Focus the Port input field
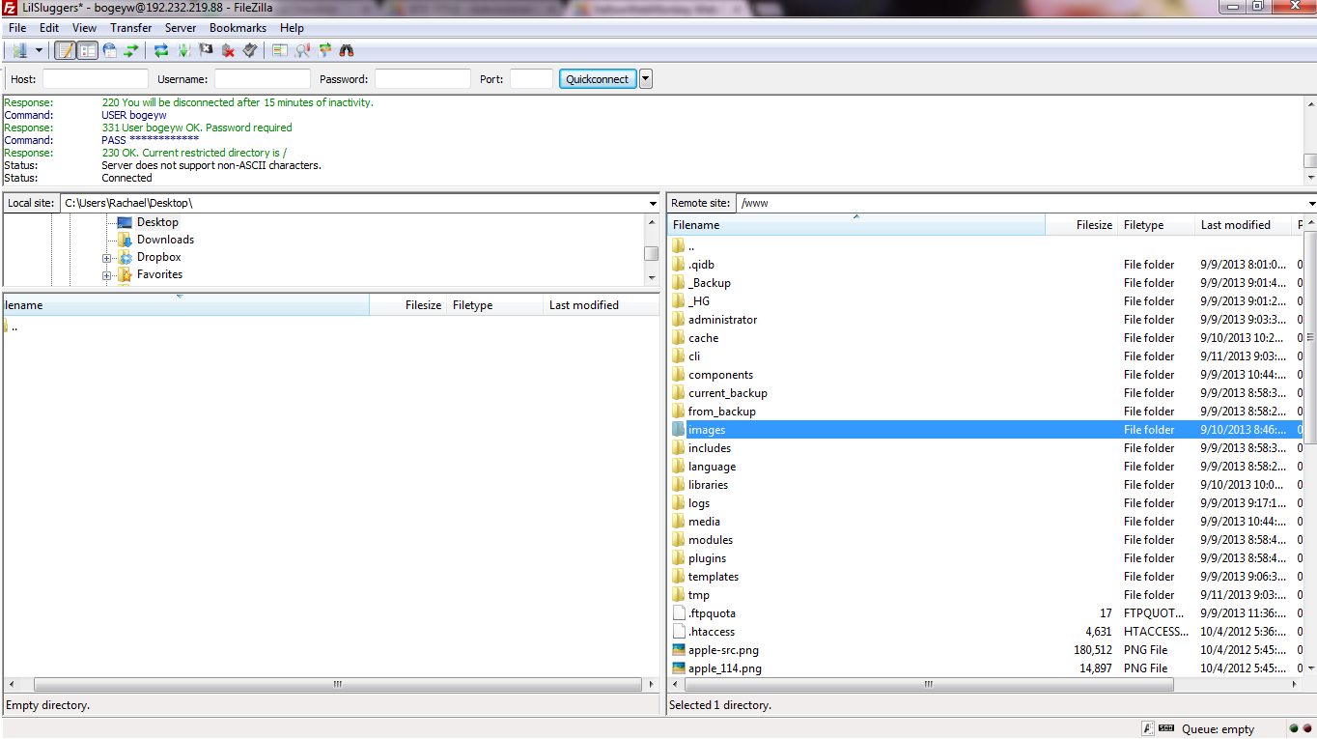Screen dimensions: 1317x739 point(531,79)
